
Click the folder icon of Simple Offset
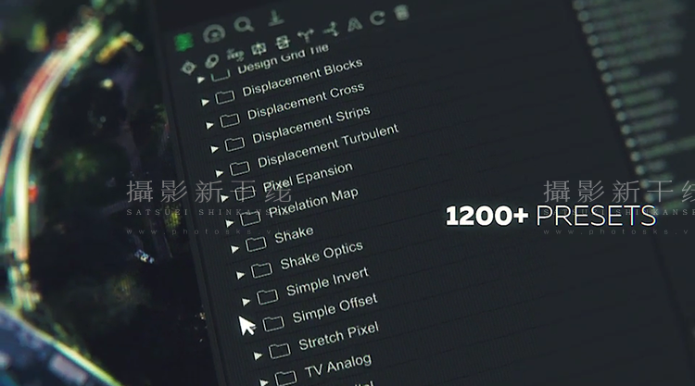[273, 324]
